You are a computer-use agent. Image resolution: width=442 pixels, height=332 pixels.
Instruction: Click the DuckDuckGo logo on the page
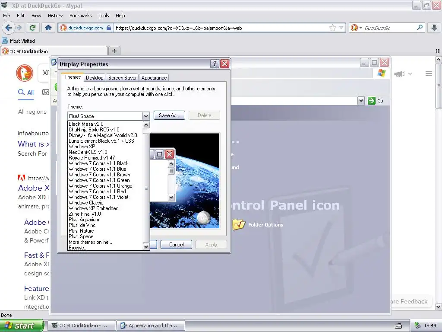point(25,73)
